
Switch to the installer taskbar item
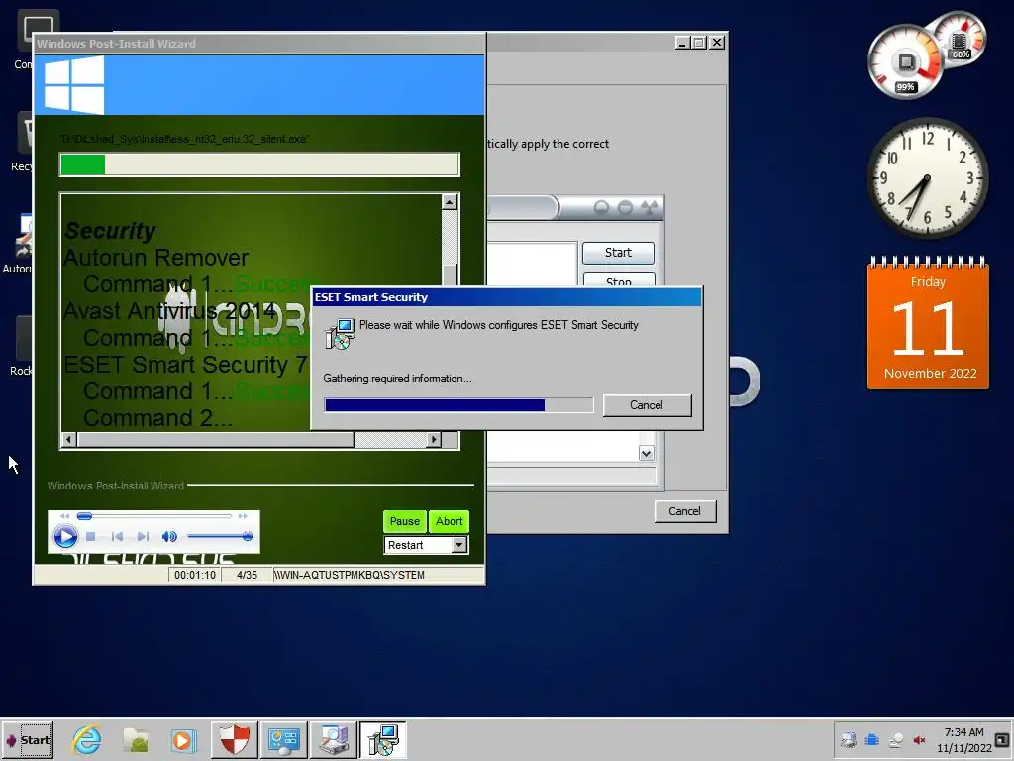(383, 739)
